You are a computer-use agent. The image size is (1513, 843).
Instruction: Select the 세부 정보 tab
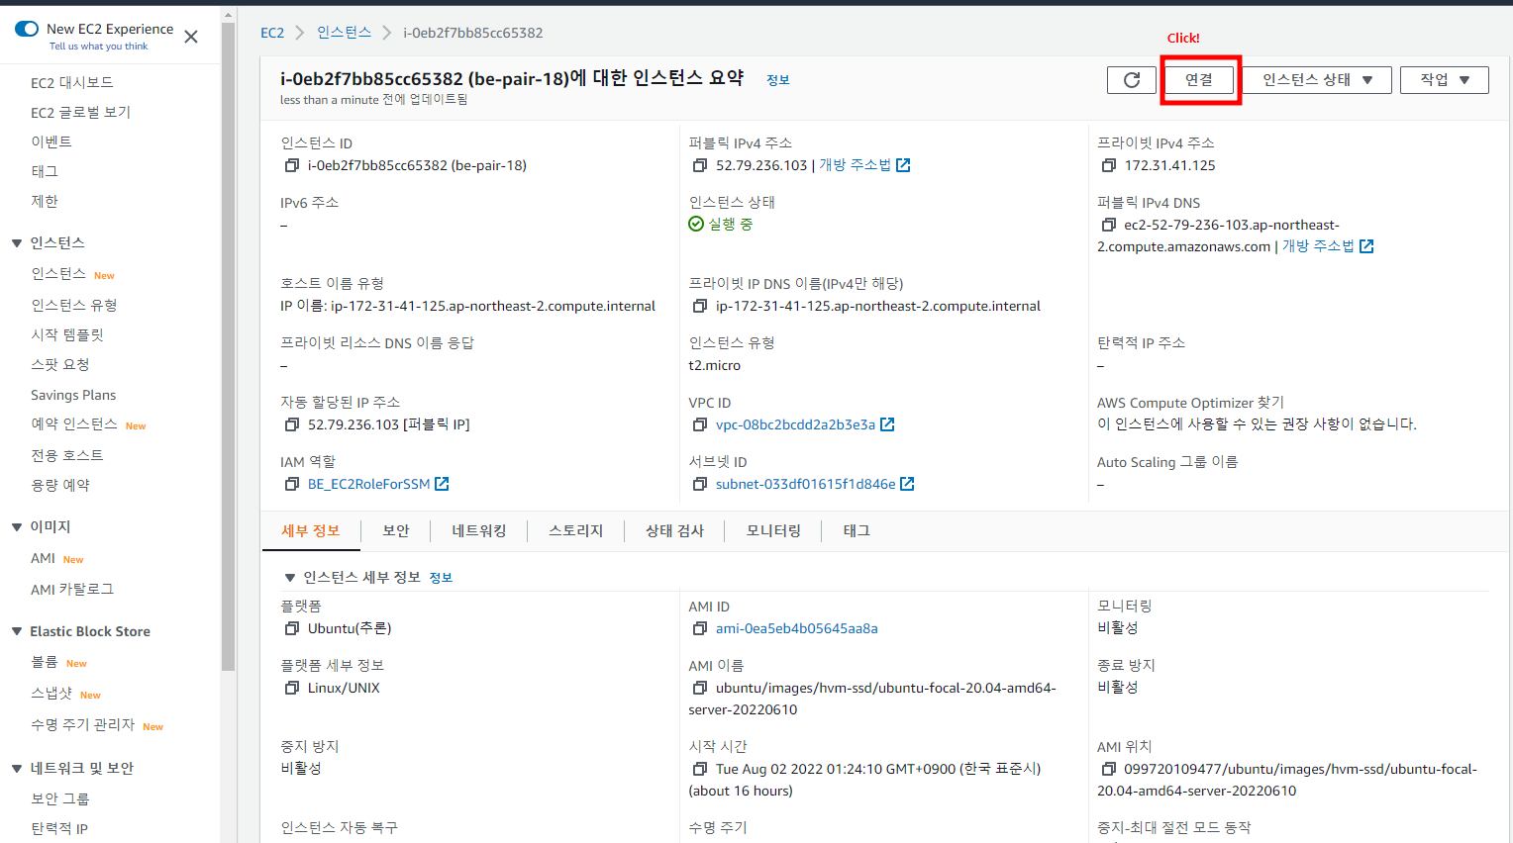tap(311, 531)
